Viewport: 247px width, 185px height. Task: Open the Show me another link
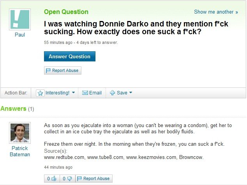[216, 12]
